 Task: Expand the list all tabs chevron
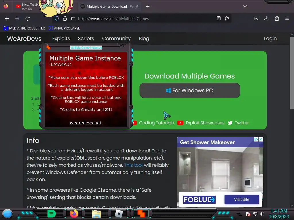[x=245, y=6]
